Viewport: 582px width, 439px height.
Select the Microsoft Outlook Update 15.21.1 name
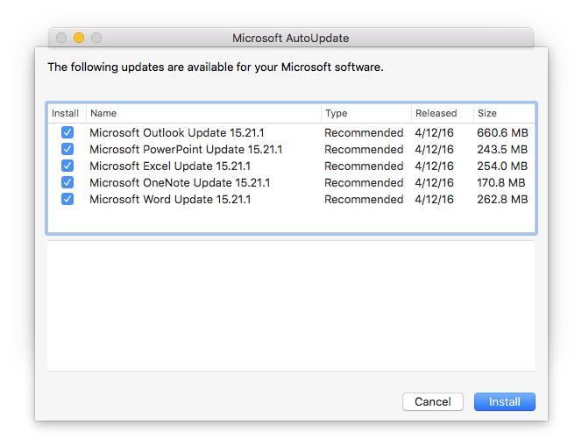170,133
